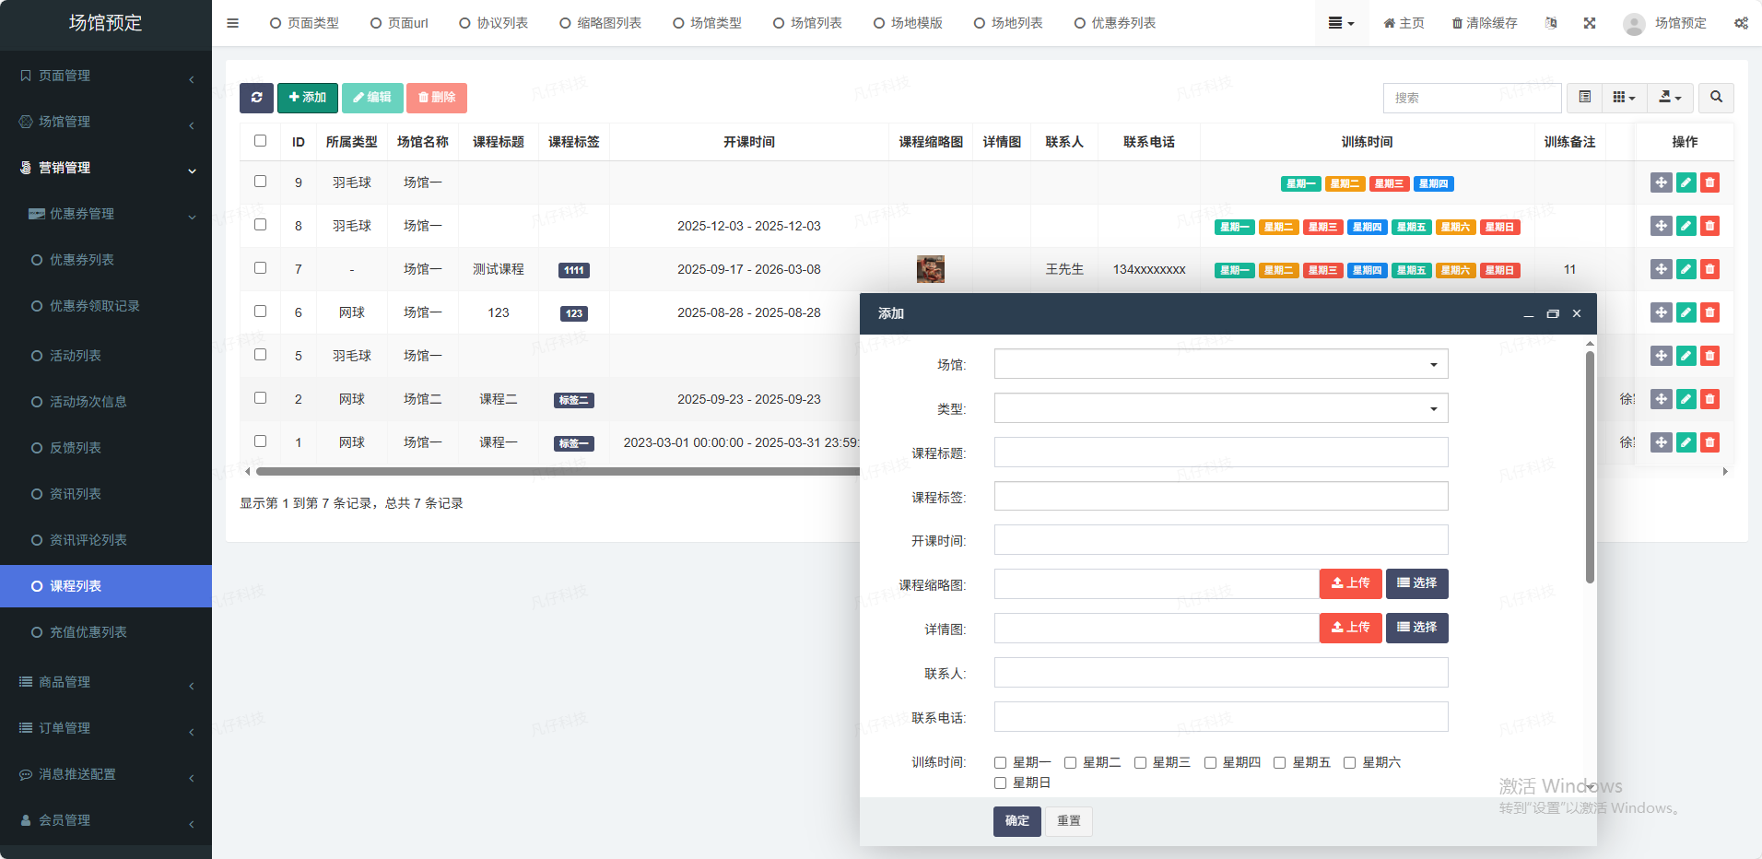Open the 场馆 dropdown in the add dialog

[x=1220, y=364]
